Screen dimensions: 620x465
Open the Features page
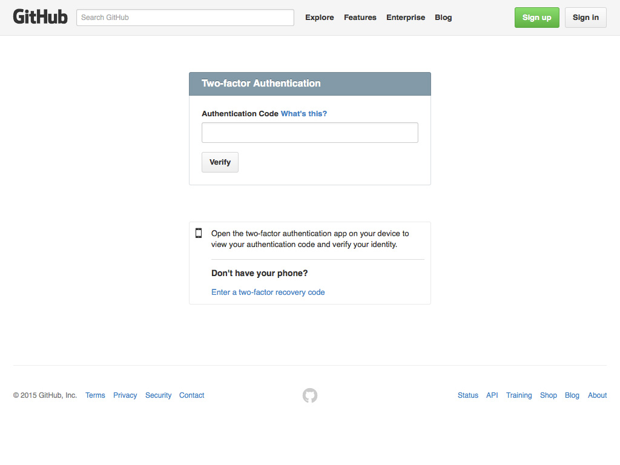point(360,18)
